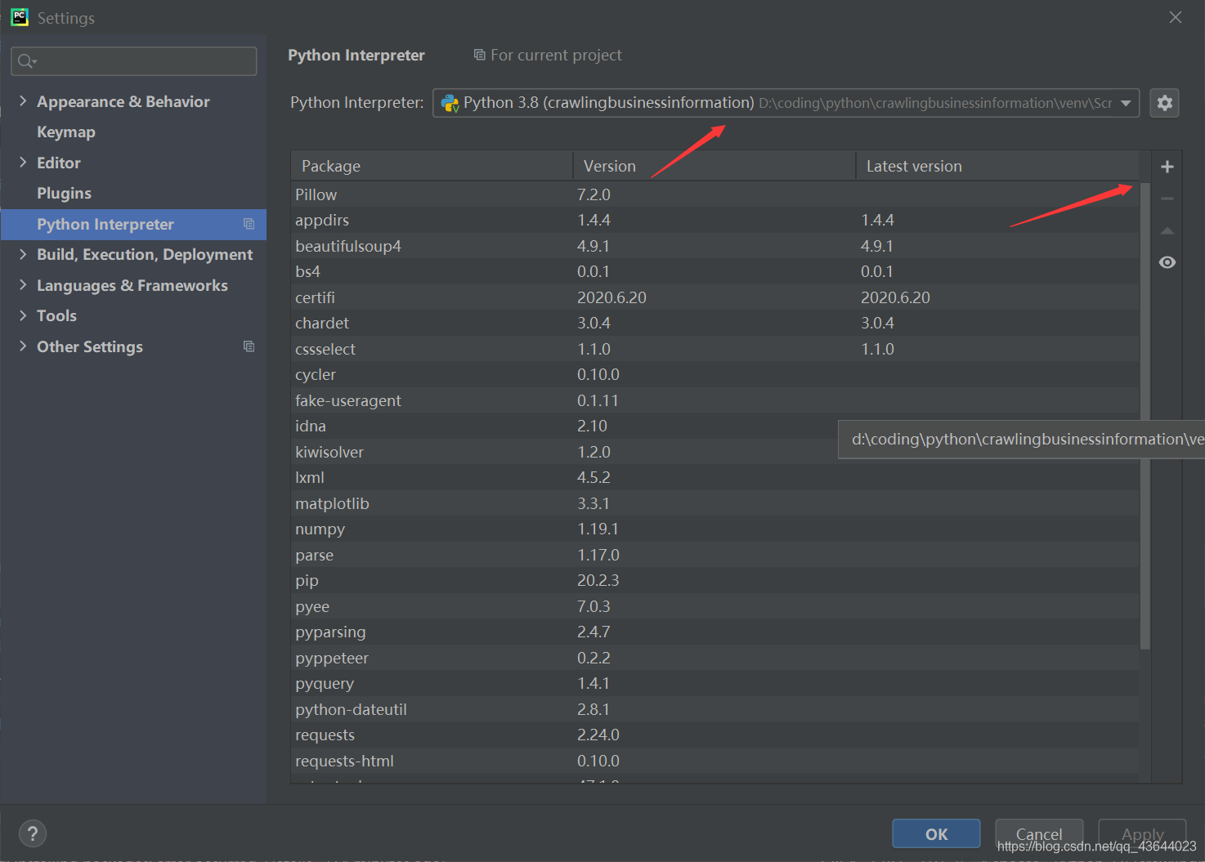Click the icon before For current project
Viewport: 1205px width, 862px height.
tap(480, 55)
